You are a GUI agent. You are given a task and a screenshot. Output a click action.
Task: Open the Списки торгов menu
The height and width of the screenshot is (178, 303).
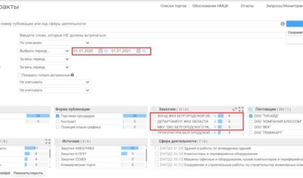point(173,6)
